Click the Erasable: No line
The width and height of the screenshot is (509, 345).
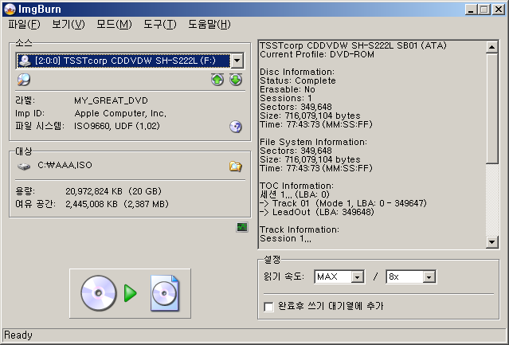coord(288,89)
